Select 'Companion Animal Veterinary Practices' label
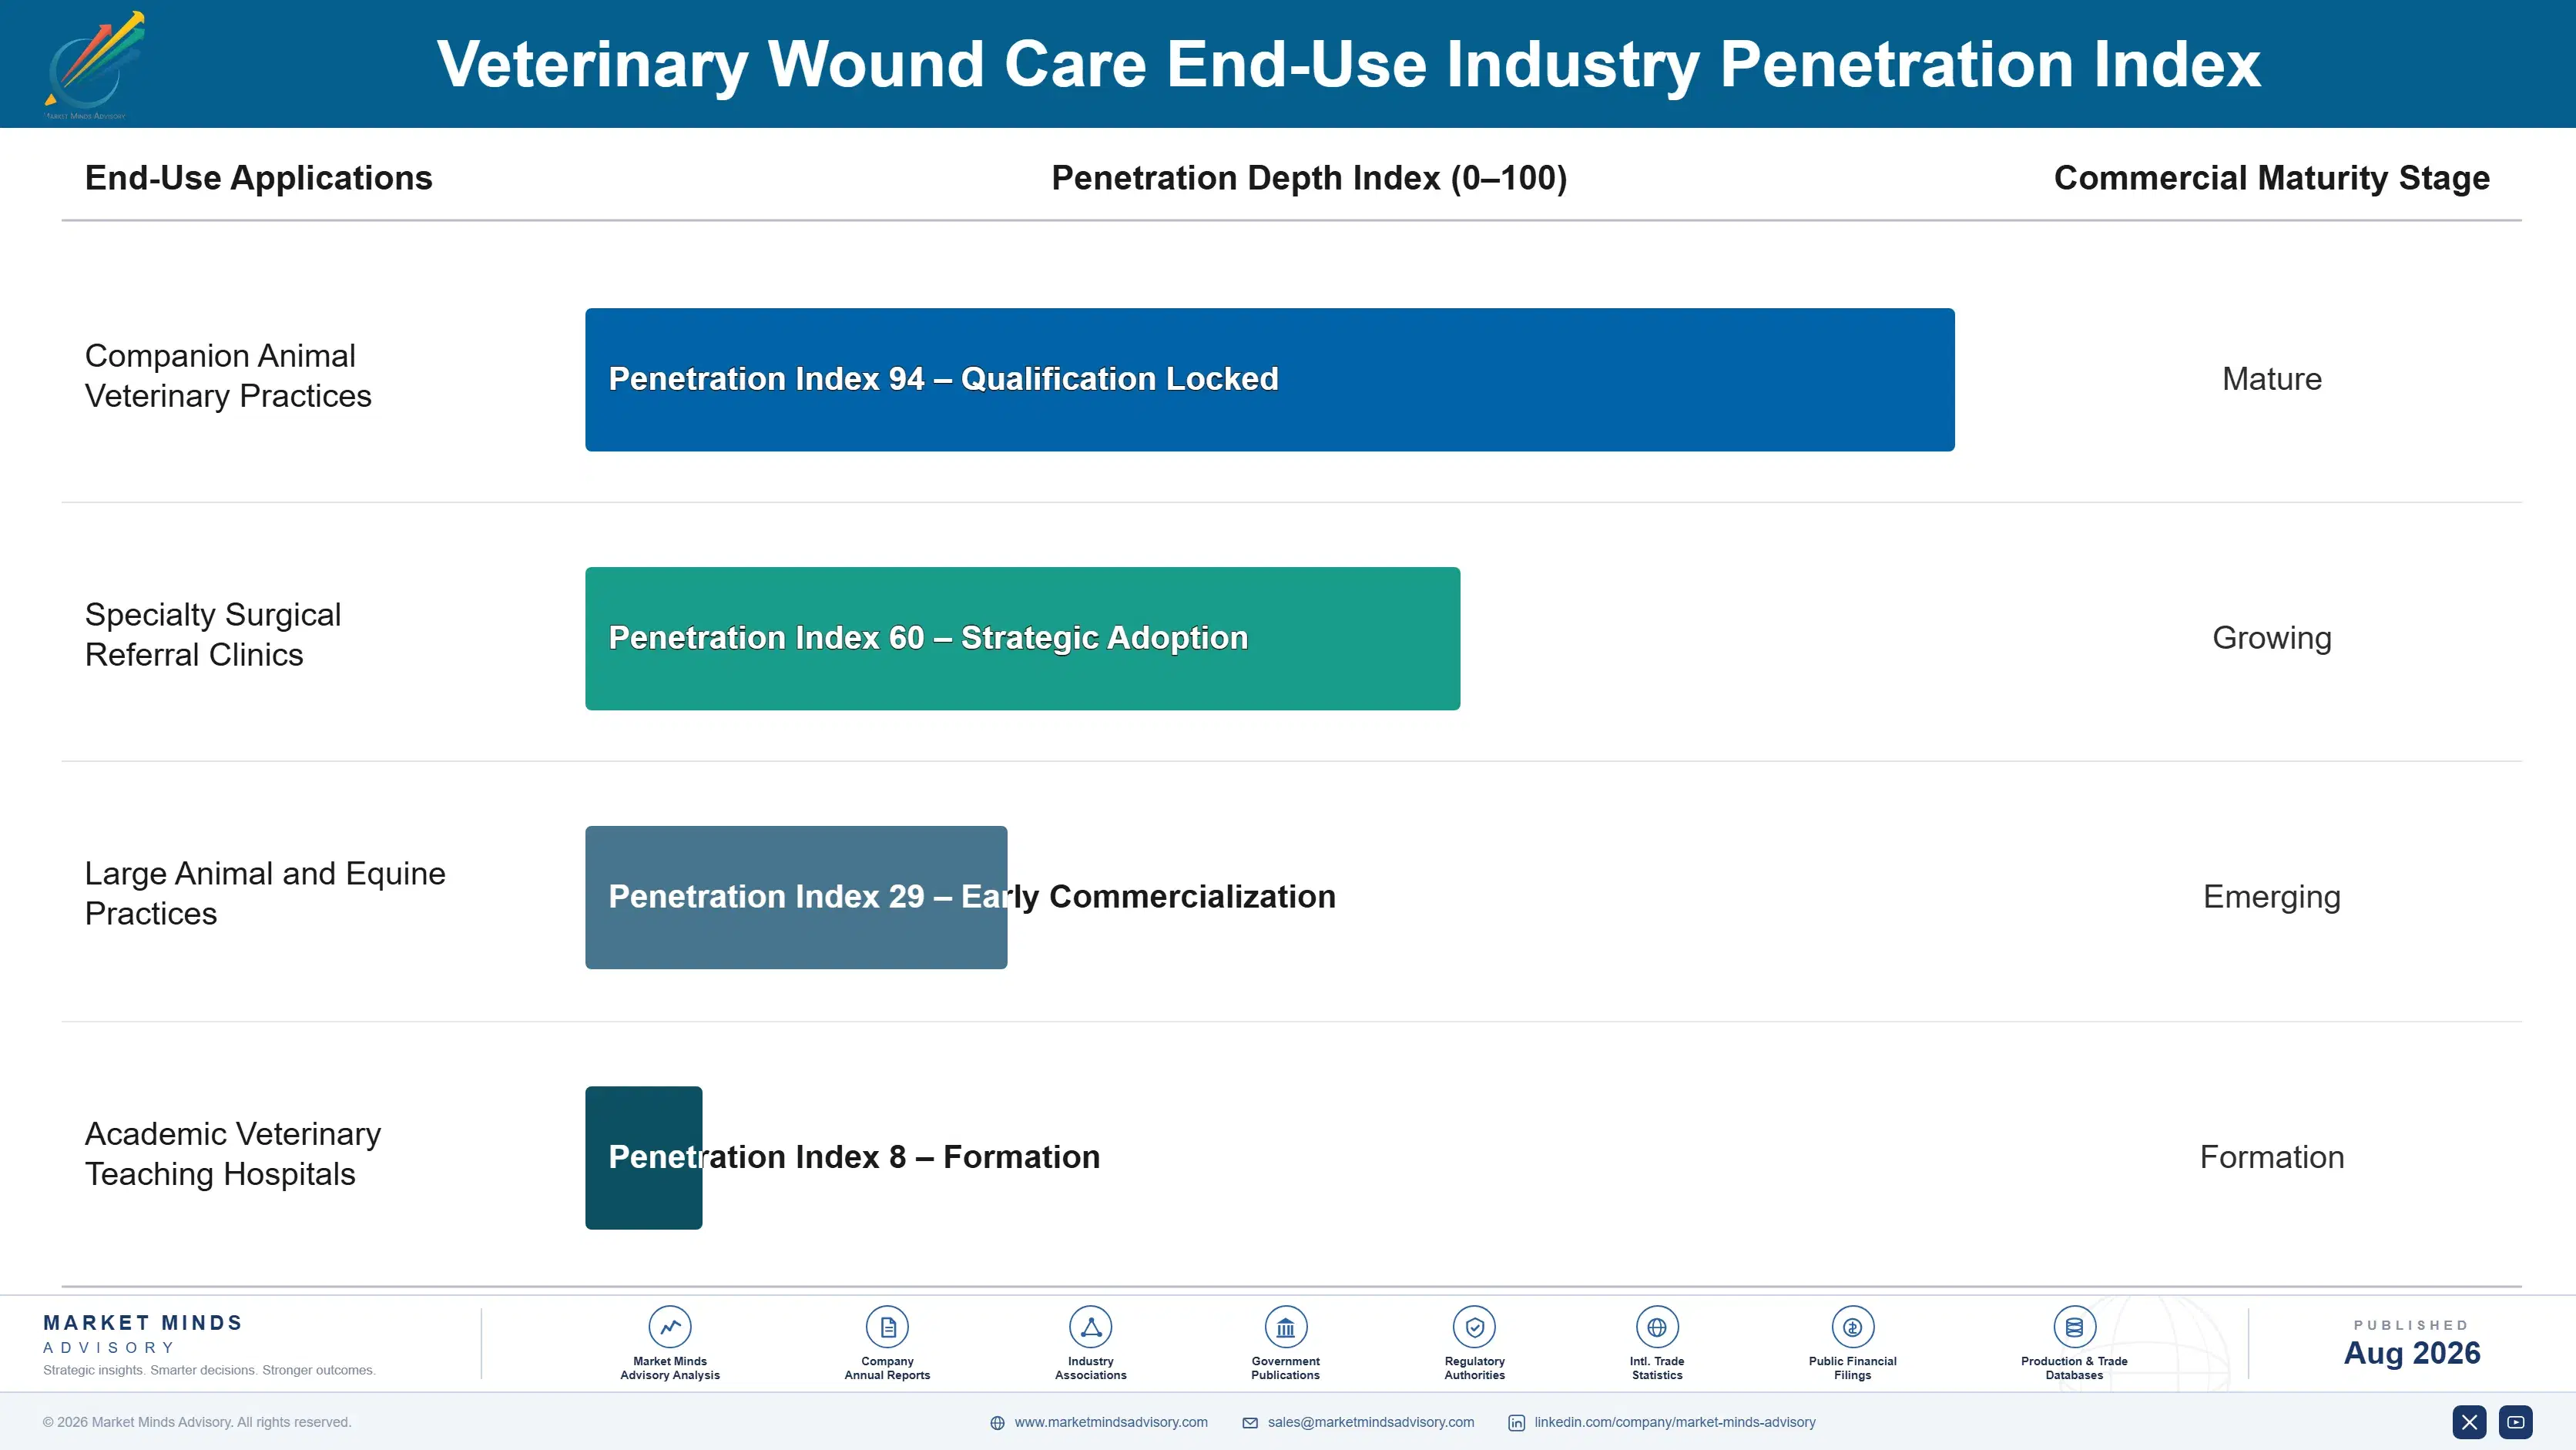 tap(228, 376)
